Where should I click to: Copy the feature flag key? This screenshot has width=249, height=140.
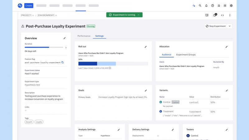pyautogui.click(x=63, y=63)
